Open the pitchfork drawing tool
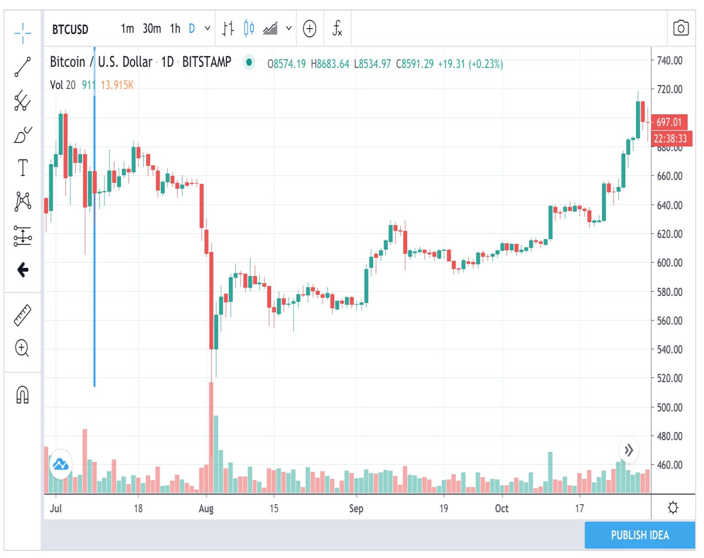 click(x=23, y=101)
